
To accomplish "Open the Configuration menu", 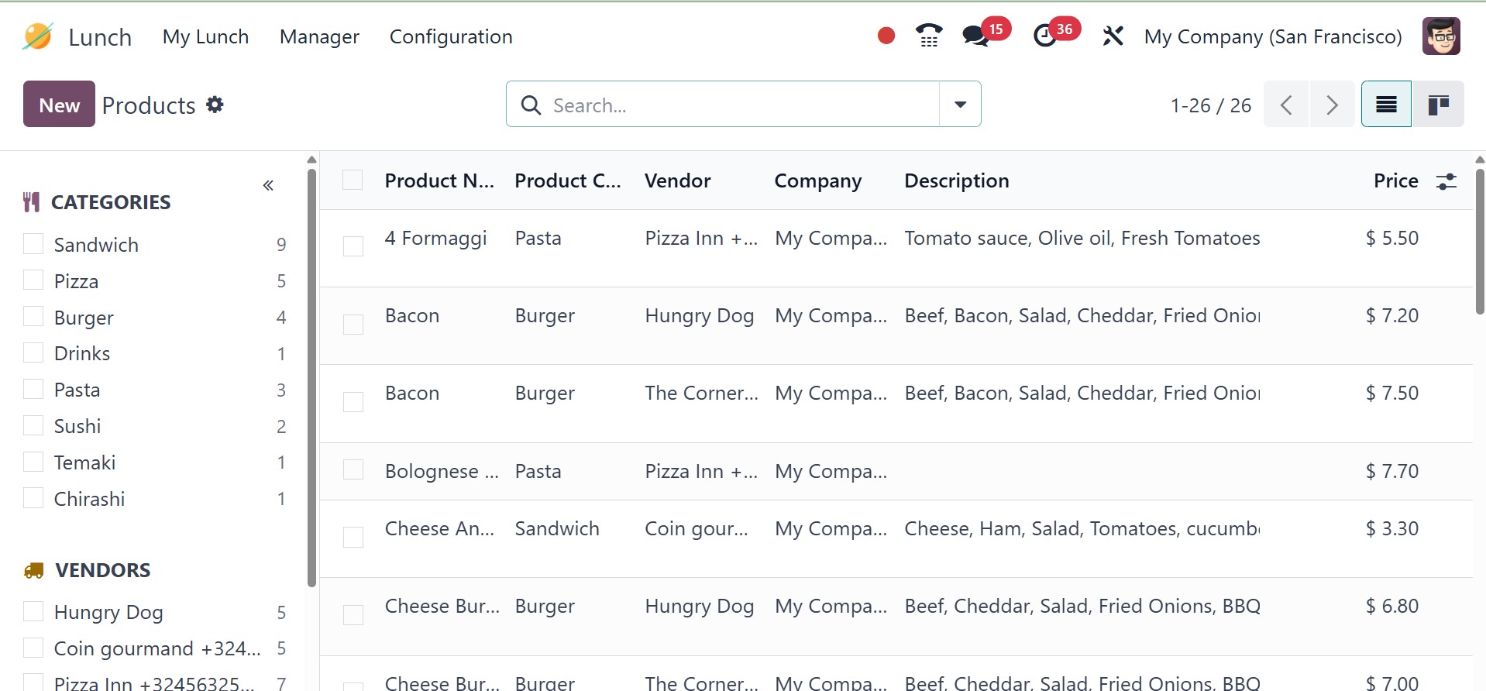I will [x=451, y=36].
